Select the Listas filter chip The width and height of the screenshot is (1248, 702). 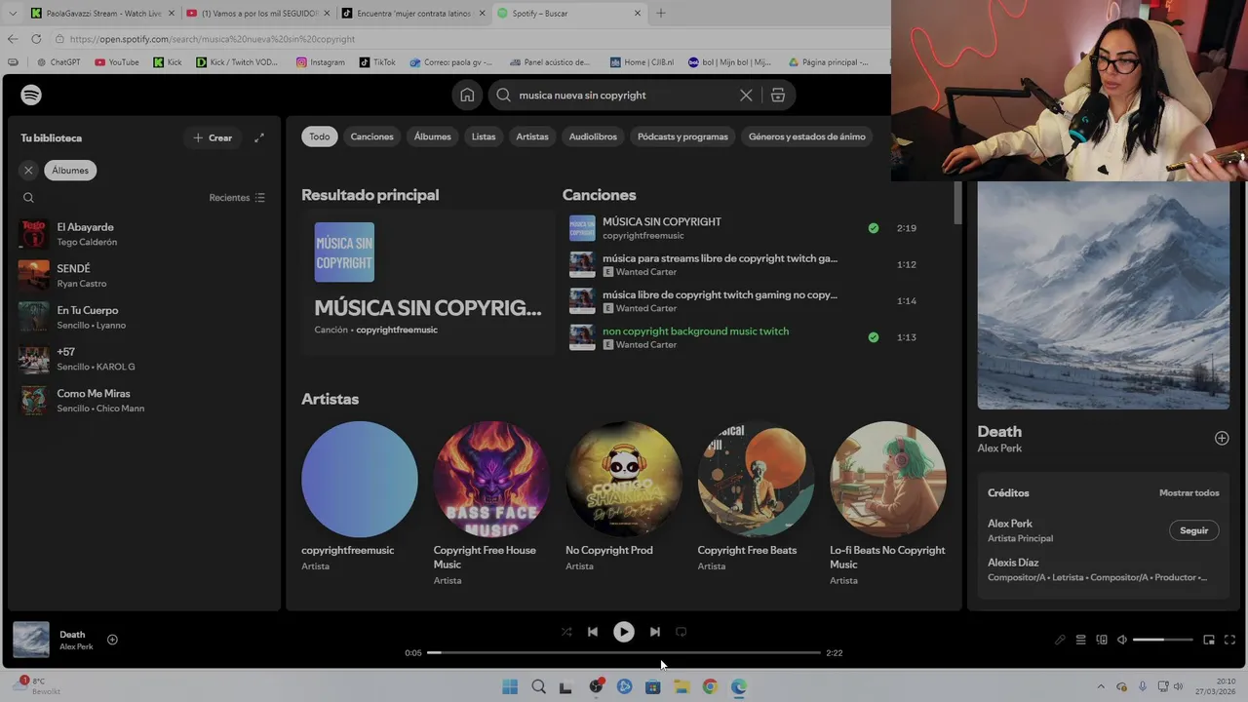pyautogui.click(x=484, y=136)
